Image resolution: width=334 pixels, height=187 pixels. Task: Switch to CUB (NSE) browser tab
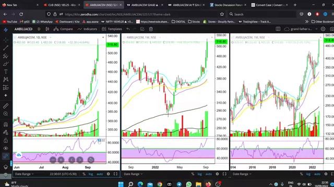pyautogui.click(x=62, y=5)
